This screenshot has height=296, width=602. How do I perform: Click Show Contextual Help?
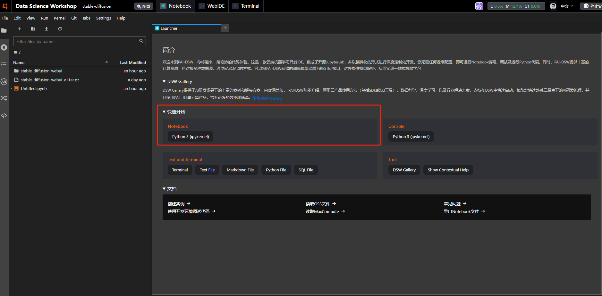448,170
